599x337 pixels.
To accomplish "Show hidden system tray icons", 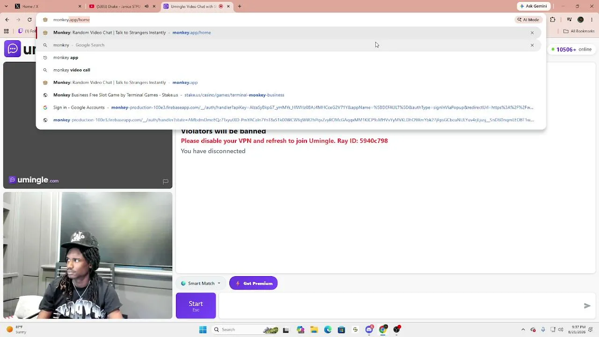I will (x=523, y=330).
